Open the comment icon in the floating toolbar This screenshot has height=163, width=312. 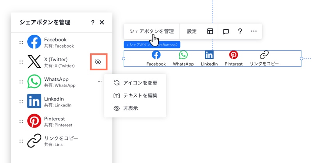(x=226, y=32)
